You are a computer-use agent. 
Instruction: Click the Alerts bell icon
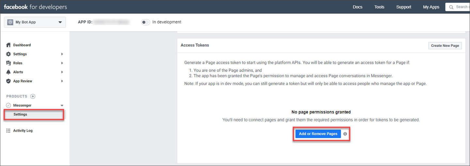(x=8, y=72)
